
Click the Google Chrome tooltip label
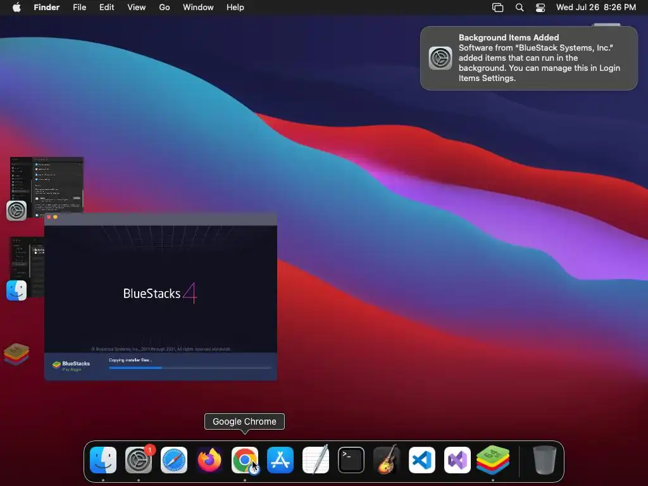(245, 421)
